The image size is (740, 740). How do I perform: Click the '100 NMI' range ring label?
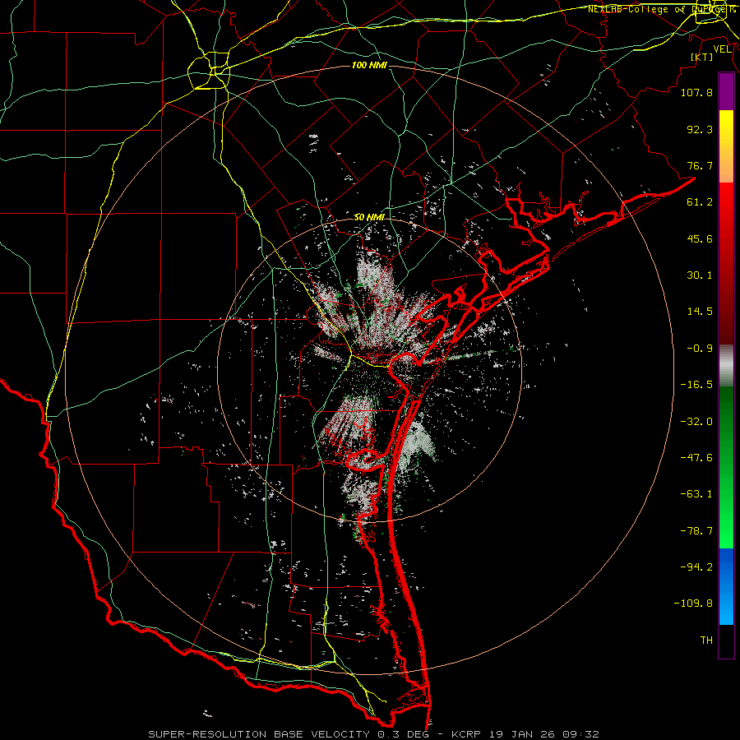369,65
